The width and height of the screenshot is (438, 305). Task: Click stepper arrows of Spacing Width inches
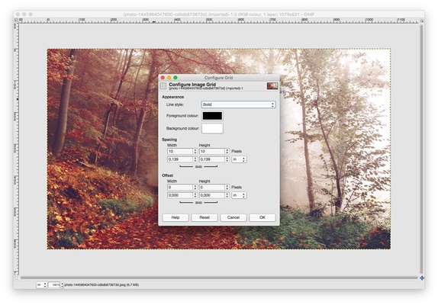[195, 159]
